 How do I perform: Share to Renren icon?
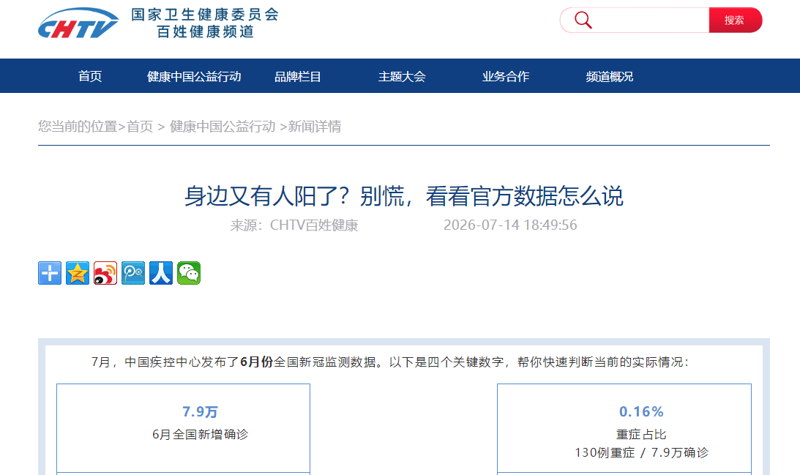[161, 273]
